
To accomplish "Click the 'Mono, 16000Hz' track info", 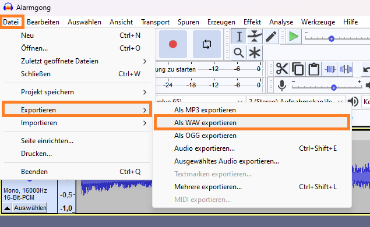I will 25,190.
